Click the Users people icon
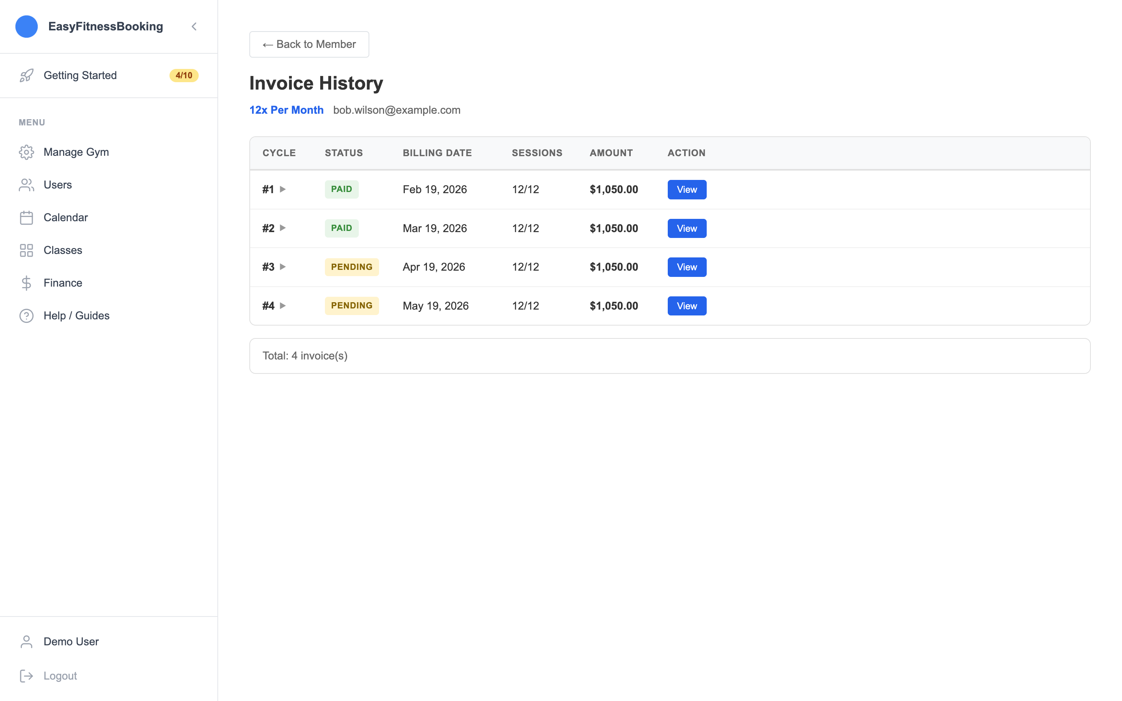 [26, 185]
